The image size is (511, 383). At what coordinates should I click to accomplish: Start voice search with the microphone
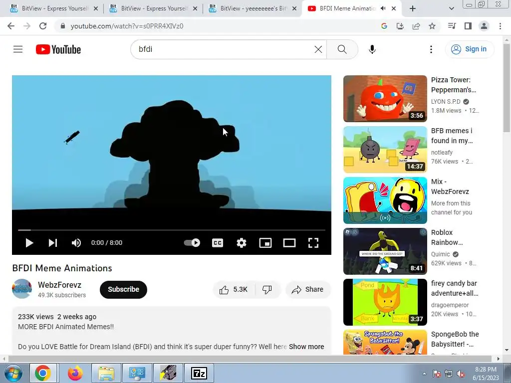[x=372, y=49]
